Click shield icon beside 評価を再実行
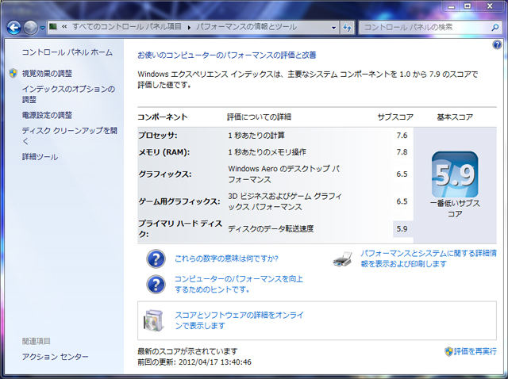 pos(448,351)
